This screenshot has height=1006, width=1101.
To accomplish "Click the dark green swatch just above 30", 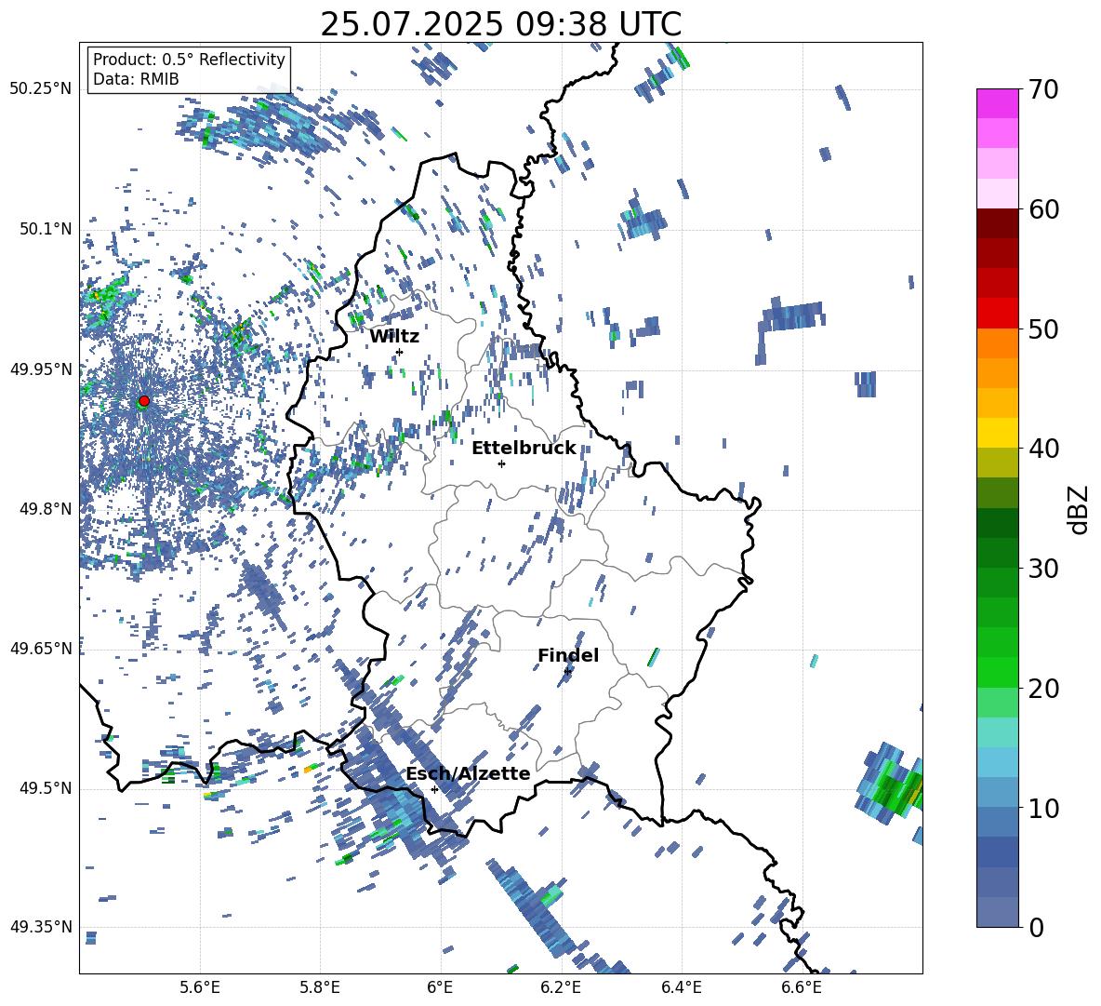I will (997, 553).
